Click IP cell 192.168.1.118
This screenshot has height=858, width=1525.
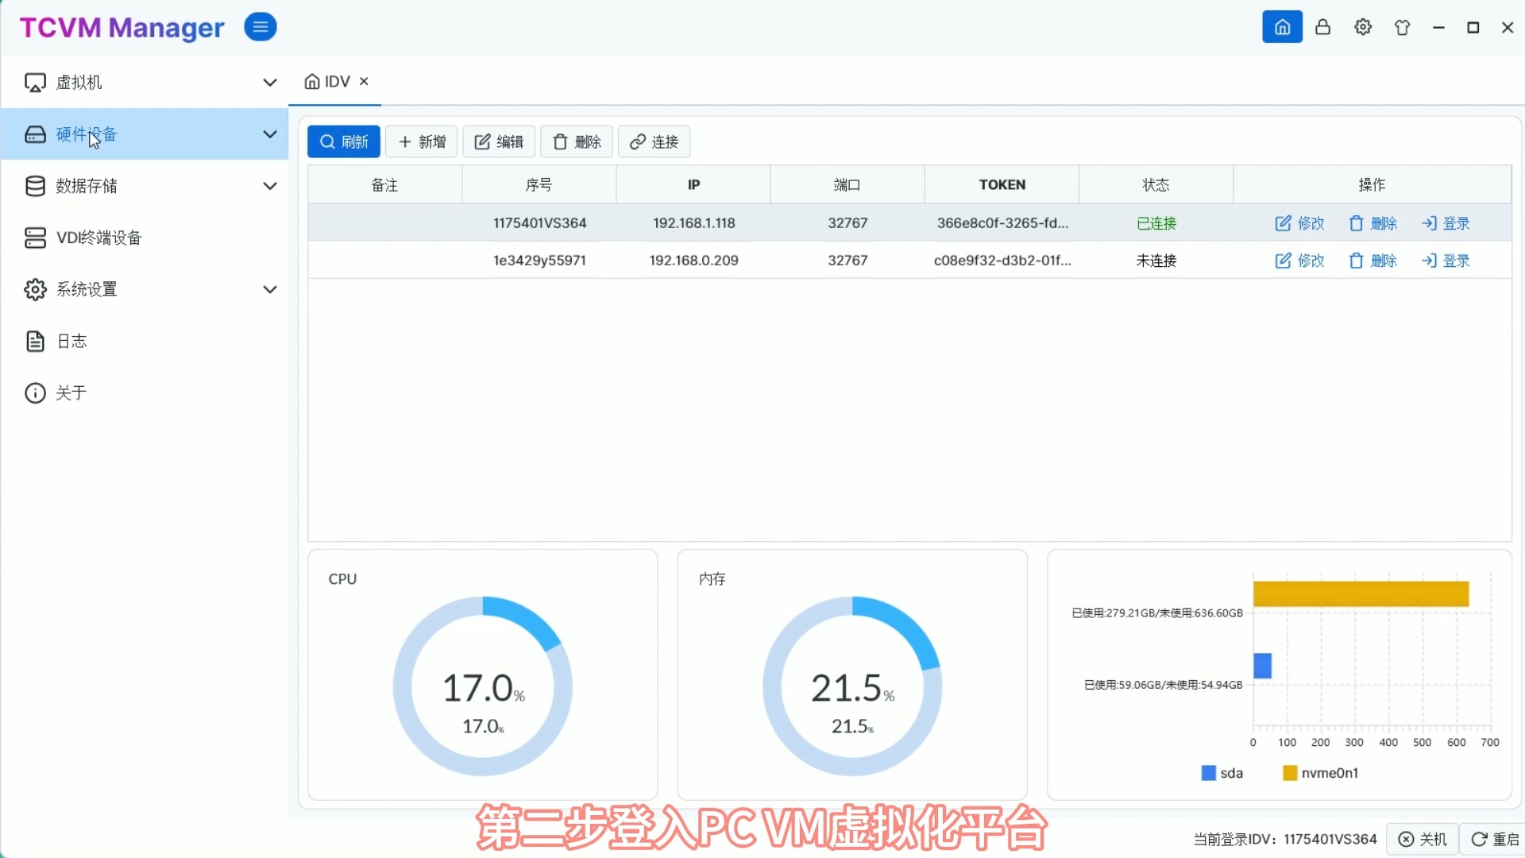point(693,223)
